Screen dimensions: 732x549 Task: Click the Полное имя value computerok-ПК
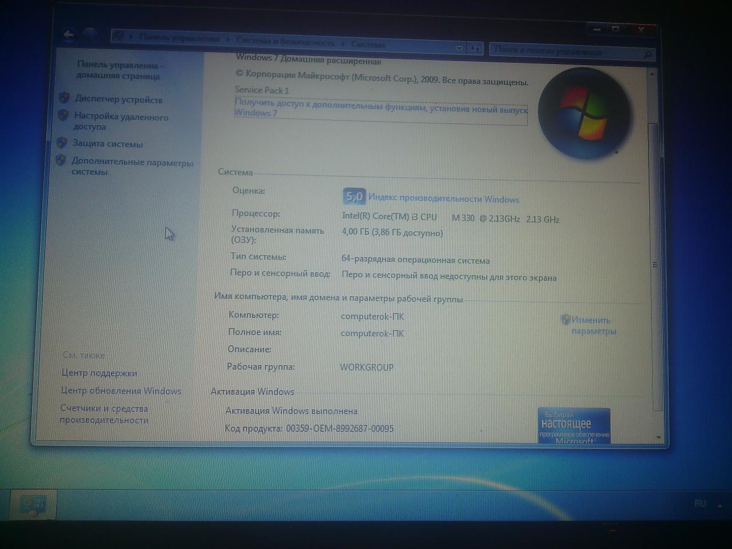point(372,333)
